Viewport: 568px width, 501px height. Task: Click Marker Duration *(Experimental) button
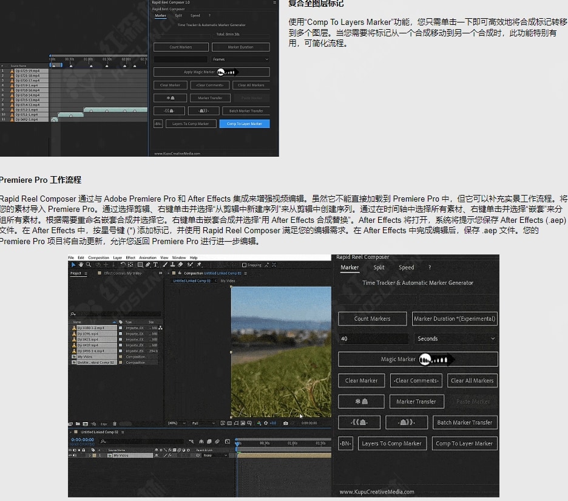(x=455, y=319)
